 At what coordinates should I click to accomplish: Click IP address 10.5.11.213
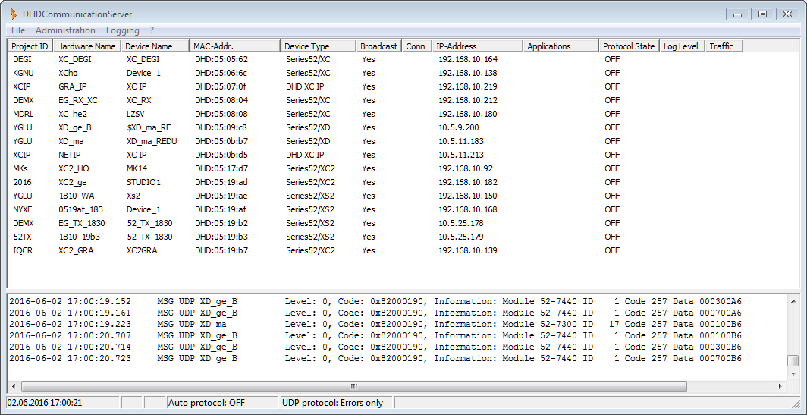461,155
